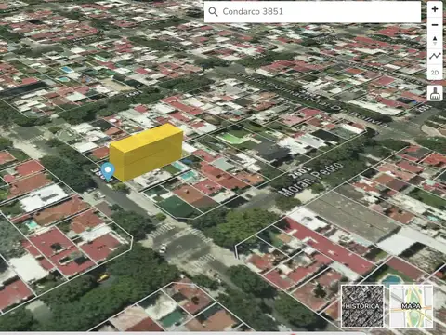Switch the map view to 2D

point(435,73)
